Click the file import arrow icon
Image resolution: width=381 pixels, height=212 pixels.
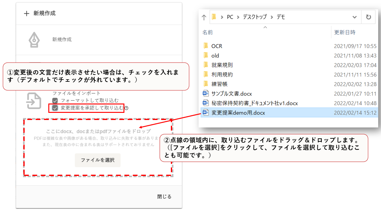pos(34,100)
